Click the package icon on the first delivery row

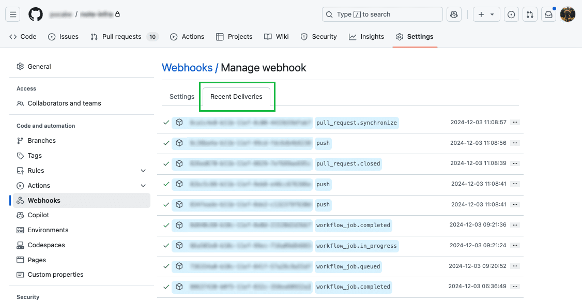pos(179,122)
